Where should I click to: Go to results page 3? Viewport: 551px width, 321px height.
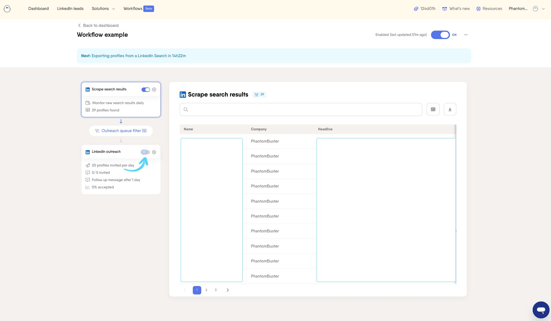pos(216,290)
